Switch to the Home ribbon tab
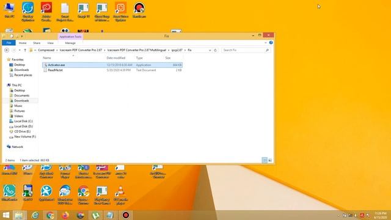This screenshot has width=391, height=220. coord(23,43)
